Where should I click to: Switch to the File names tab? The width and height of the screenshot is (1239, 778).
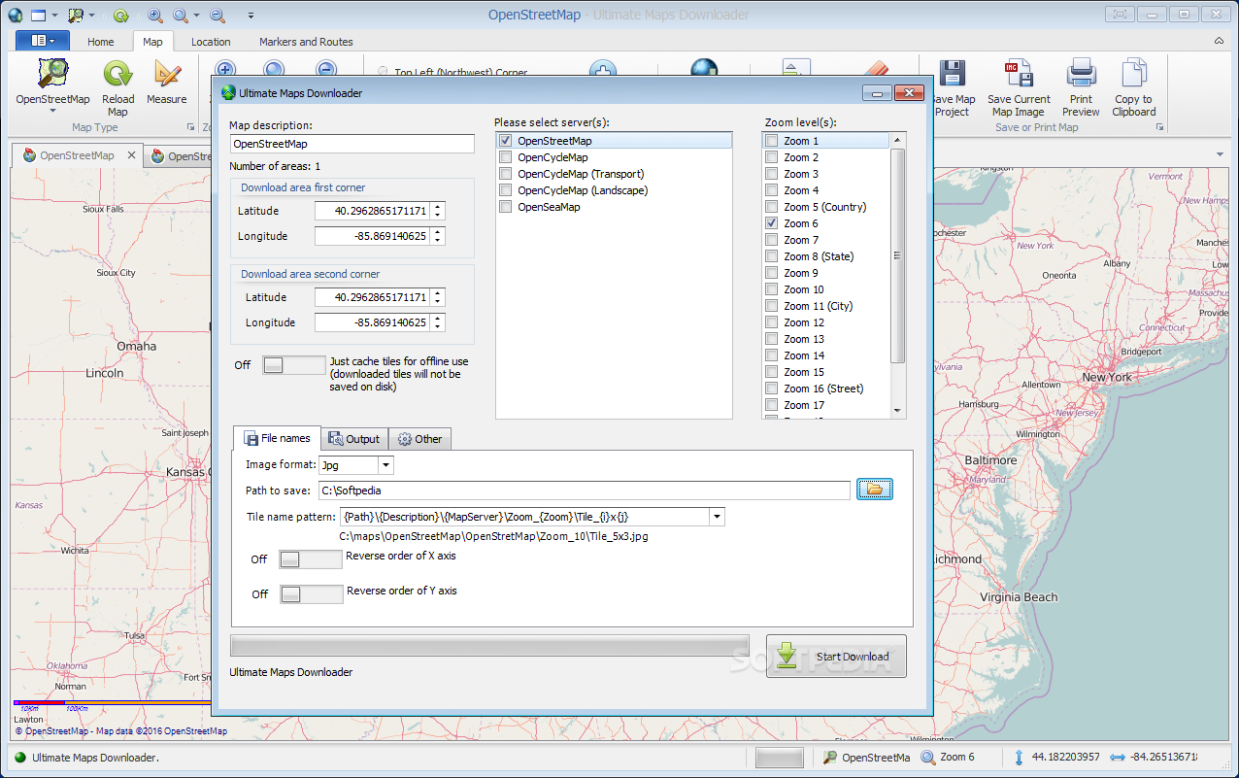tap(277, 438)
